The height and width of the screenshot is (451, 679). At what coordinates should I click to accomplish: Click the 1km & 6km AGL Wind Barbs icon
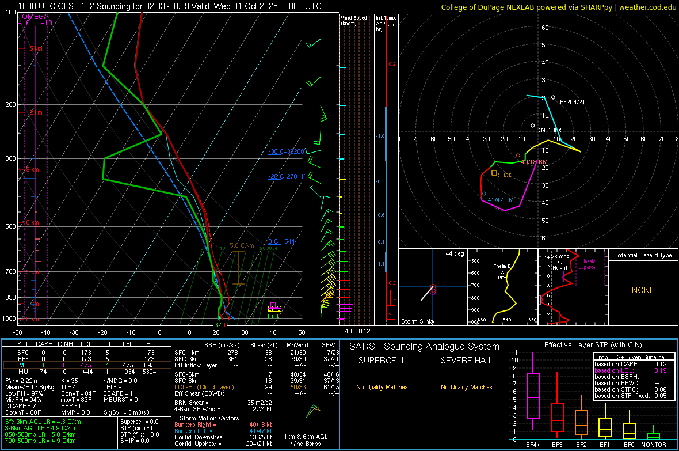(x=312, y=411)
